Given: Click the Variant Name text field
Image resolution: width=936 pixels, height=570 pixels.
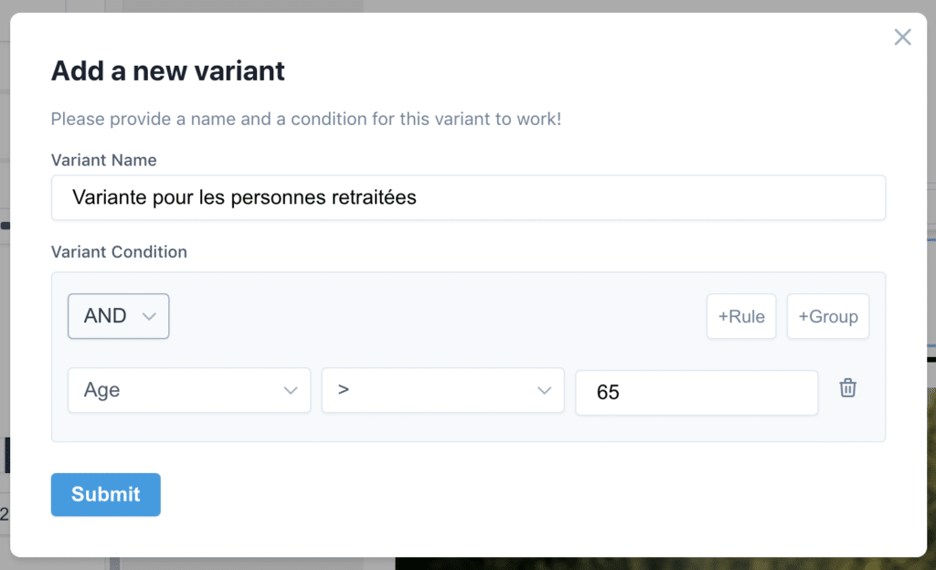Looking at the screenshot, I should [468, 197].
